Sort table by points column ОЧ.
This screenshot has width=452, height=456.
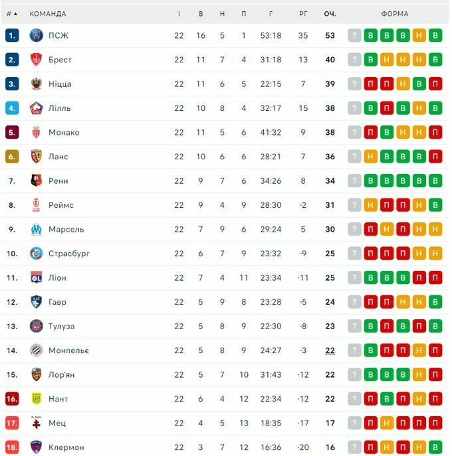pos(330,13)
